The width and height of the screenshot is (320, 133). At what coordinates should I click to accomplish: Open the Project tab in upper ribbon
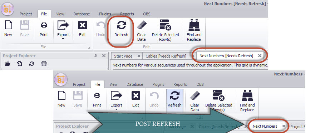[x=26, y=14]
